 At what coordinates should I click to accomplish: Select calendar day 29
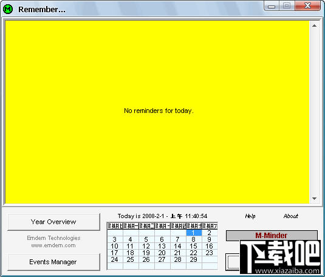click(193, 259)
